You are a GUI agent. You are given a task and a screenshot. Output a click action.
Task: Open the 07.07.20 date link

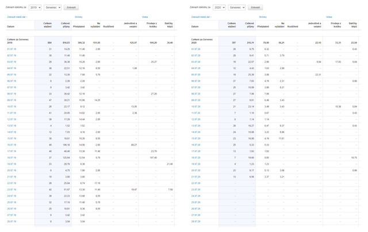(x=195, y=88)
